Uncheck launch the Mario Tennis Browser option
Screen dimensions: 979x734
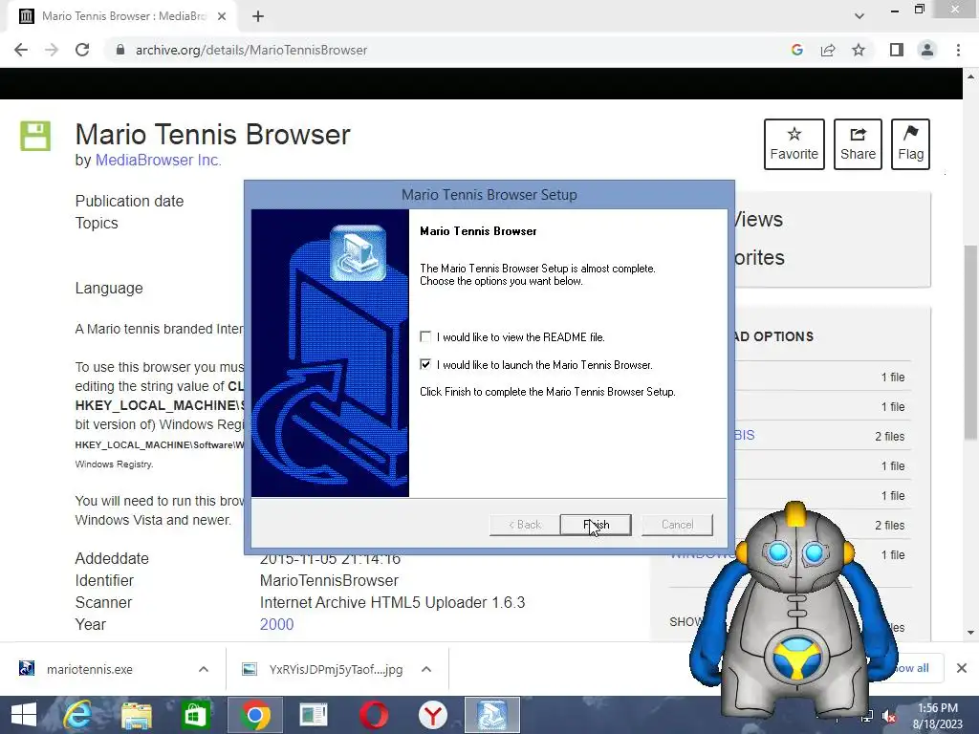pos(425,364)
